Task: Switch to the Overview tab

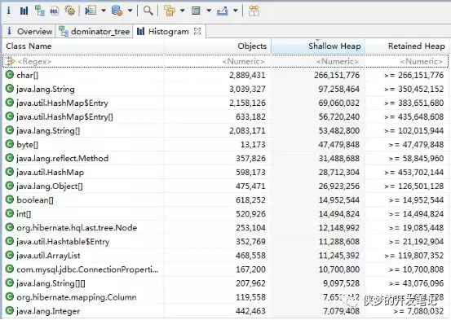Action: pyautogui.click(x=29, y=31)
